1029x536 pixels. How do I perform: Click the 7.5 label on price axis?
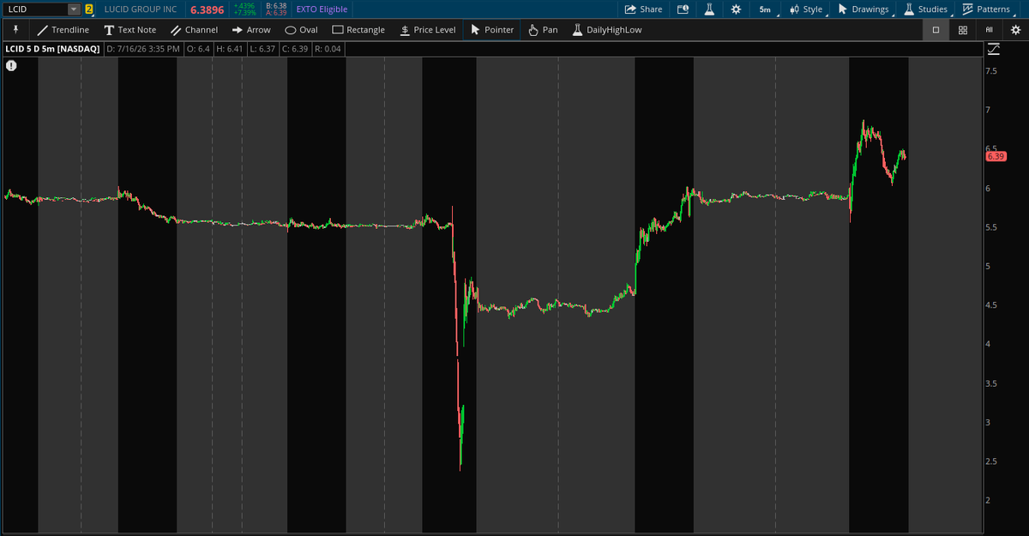(991, 71)
